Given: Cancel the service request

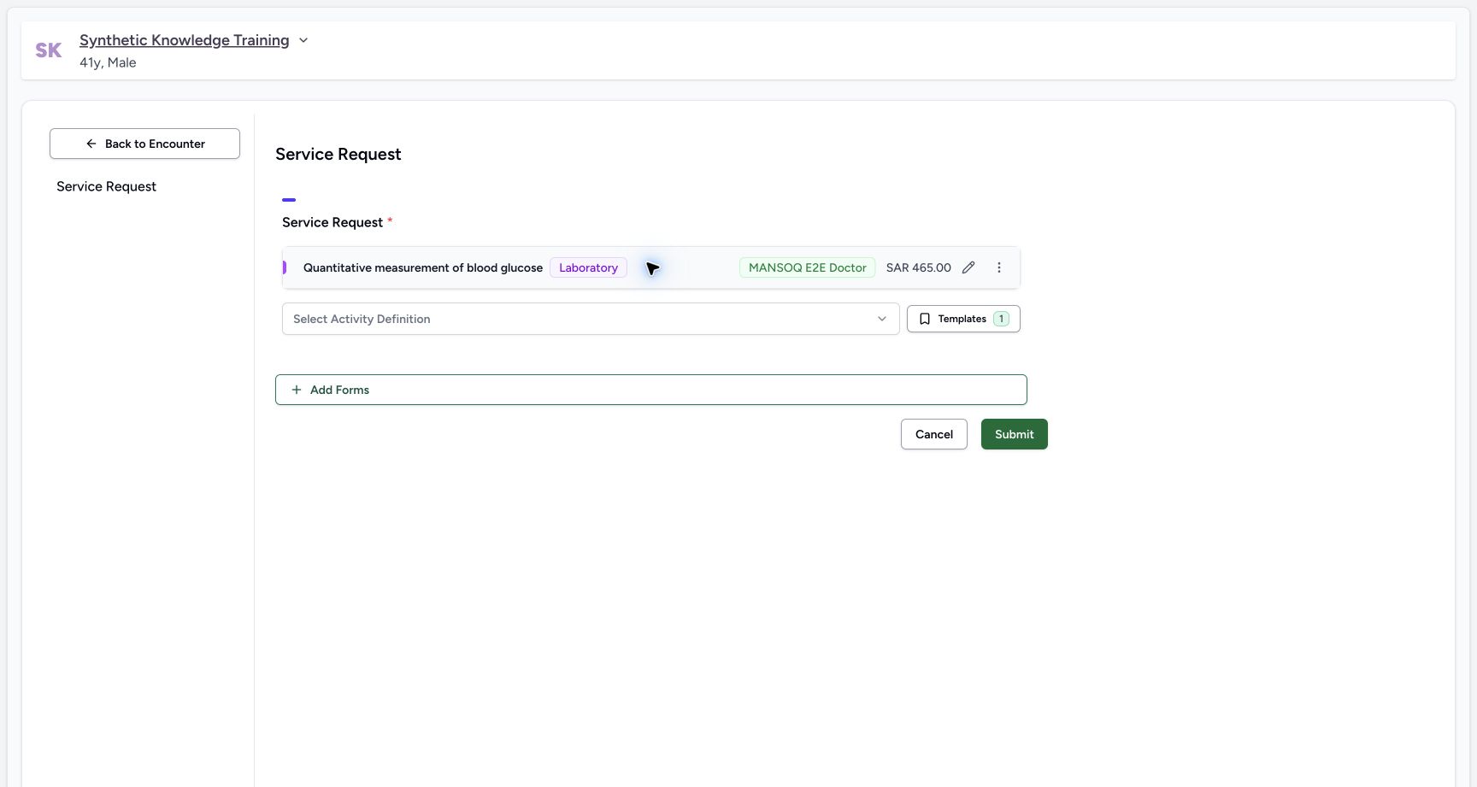Looking at the screenshot, I should pyautogui.click(x=933, y=434).
